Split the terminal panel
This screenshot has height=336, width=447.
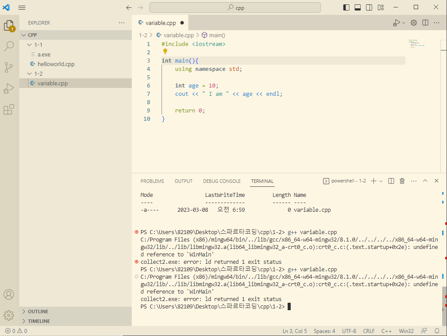click(391, 181)
